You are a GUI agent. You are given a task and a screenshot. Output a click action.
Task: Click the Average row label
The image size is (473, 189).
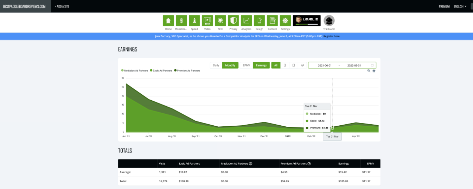pos(126,172)
